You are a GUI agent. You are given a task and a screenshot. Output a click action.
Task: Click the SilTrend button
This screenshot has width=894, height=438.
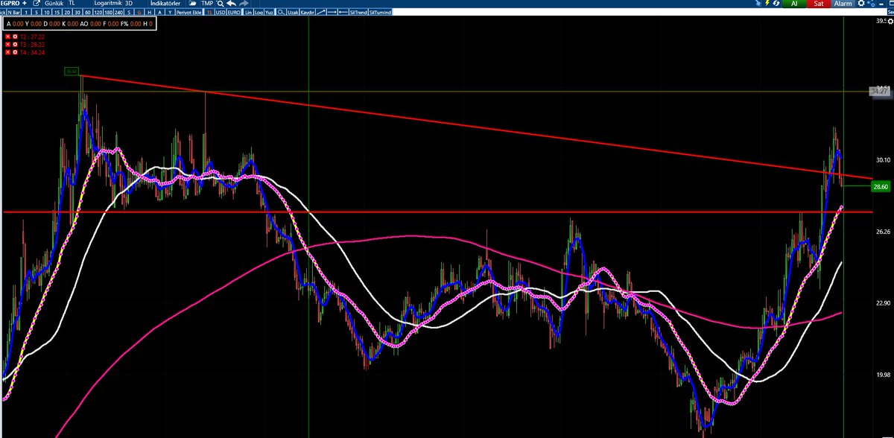[358, 13]
